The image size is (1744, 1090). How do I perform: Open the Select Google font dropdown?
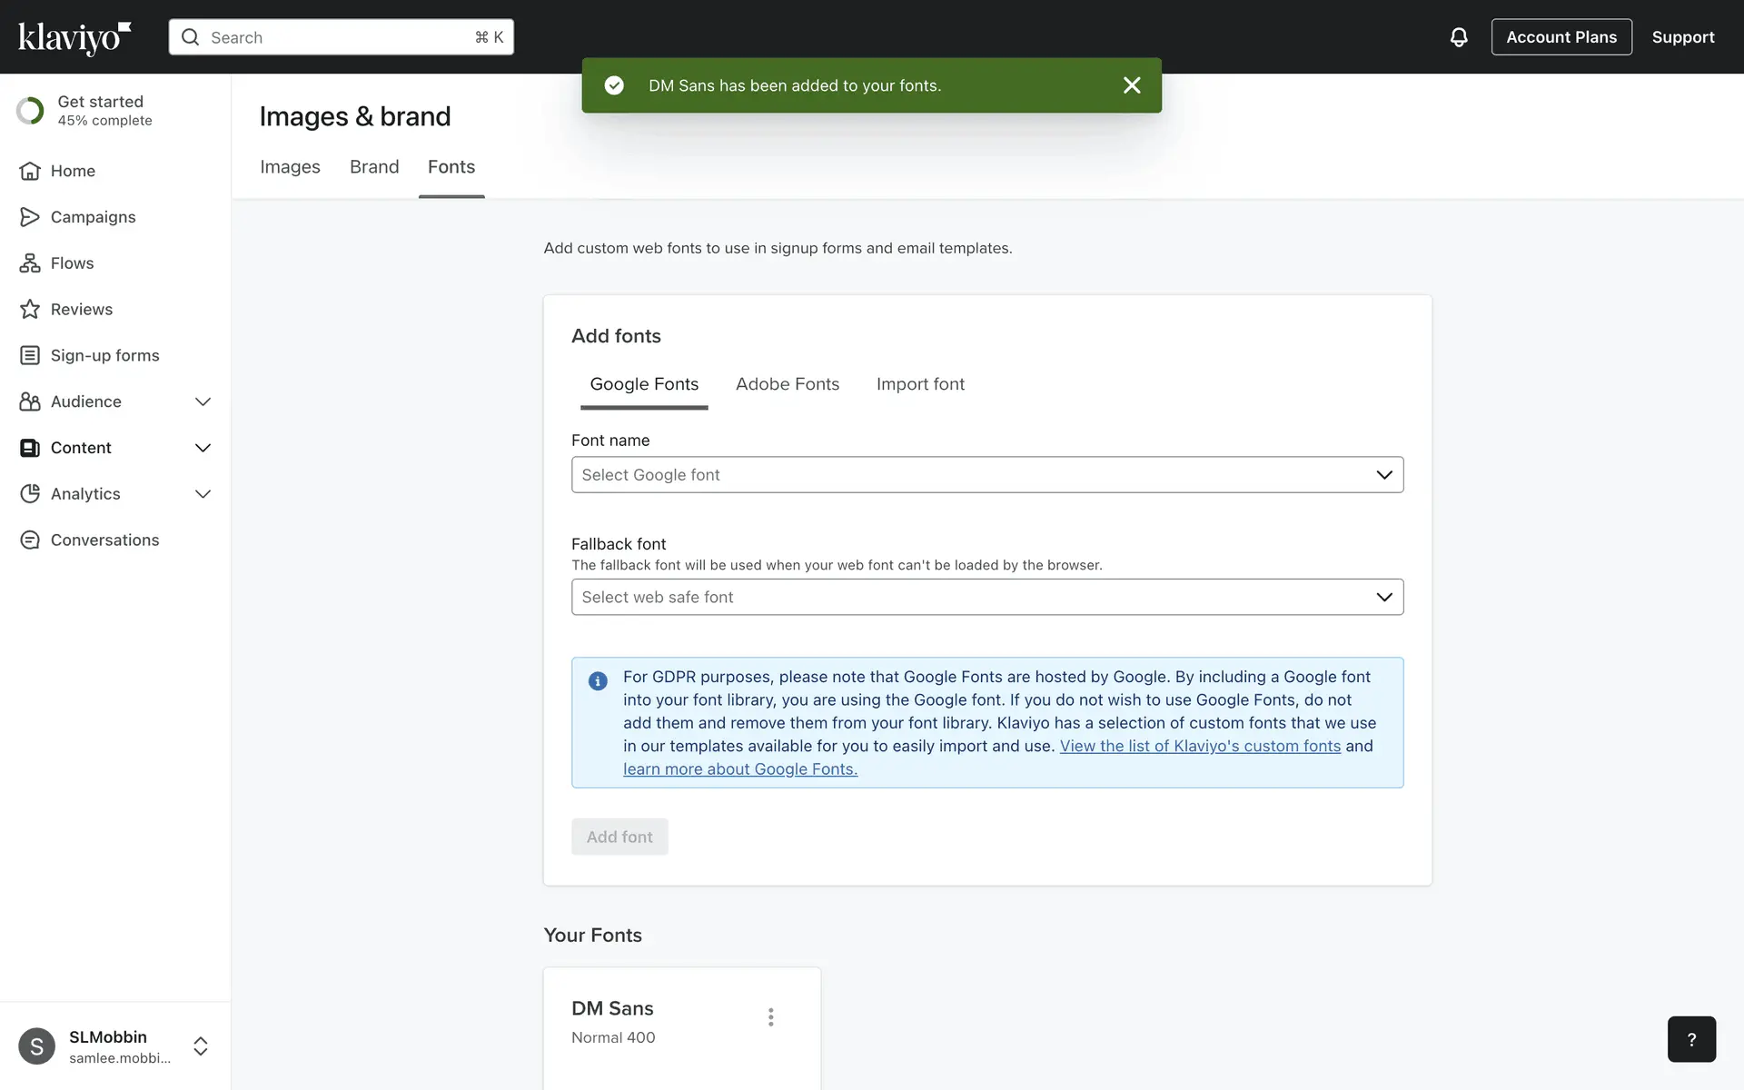click(x=986, y=475)
